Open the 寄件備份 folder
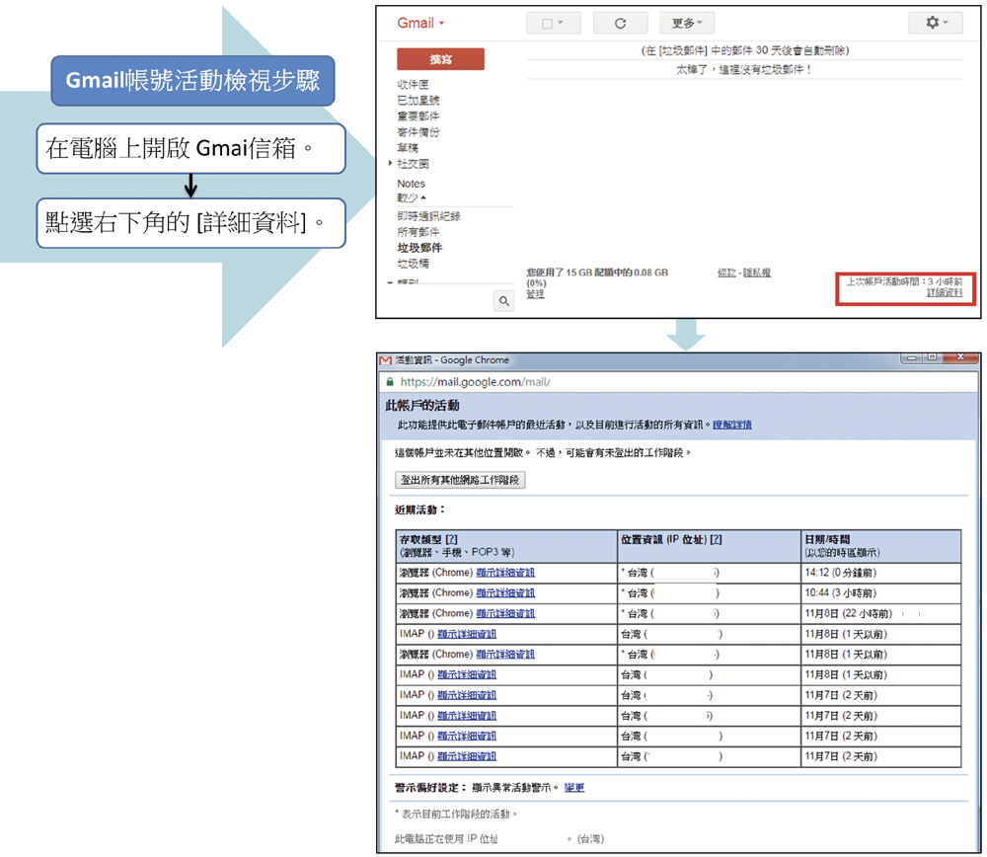The image size is (987, 857). point(418,131)
